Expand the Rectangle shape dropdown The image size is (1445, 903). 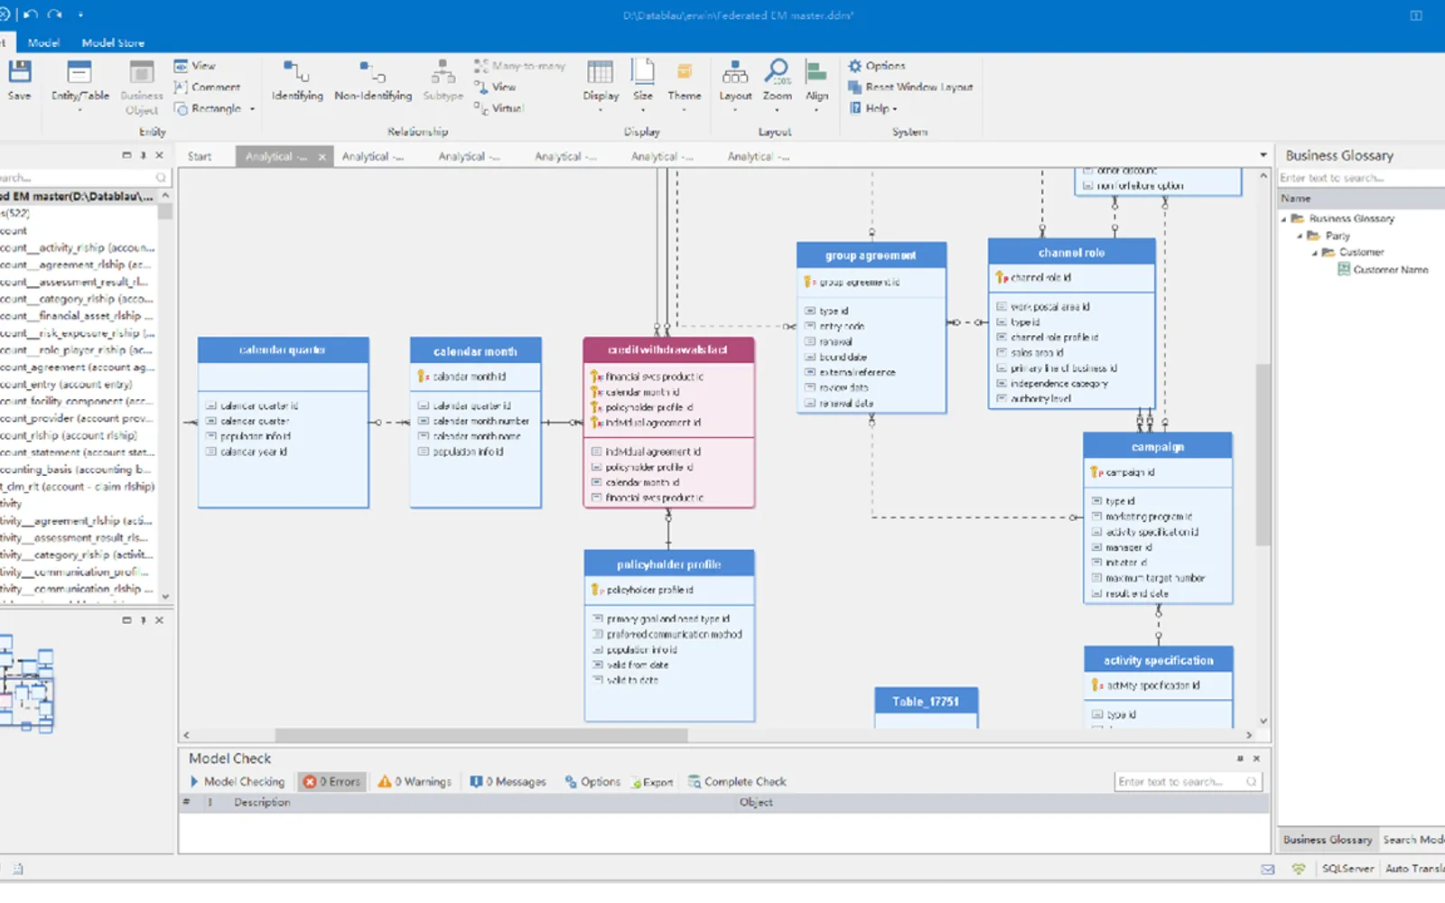point(252,109)
